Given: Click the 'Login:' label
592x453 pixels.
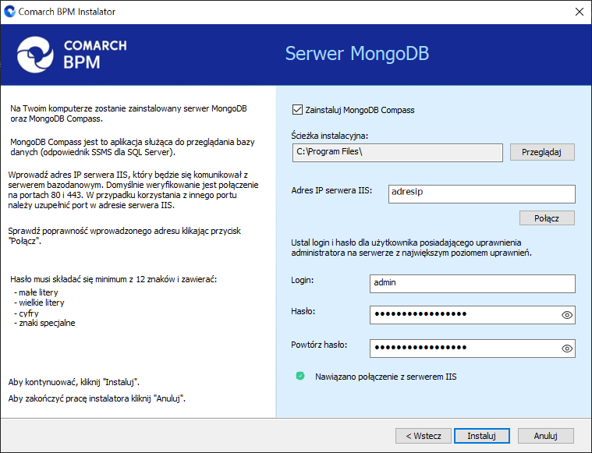Looking at the screenshot, I should pyautogui.click(x=303, y=280).
